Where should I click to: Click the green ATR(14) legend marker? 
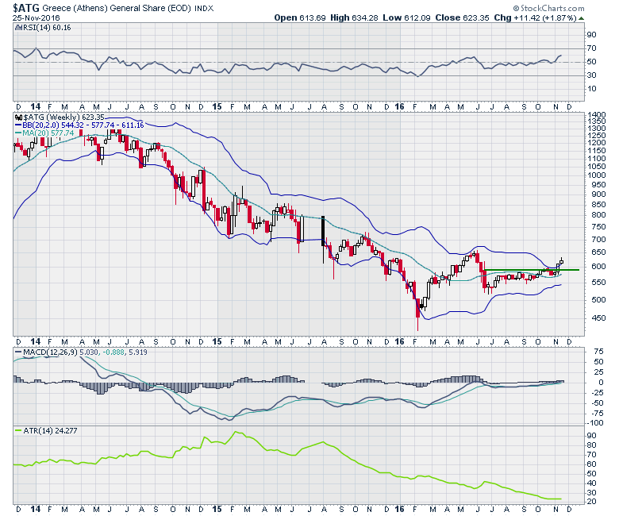[17, 429]
